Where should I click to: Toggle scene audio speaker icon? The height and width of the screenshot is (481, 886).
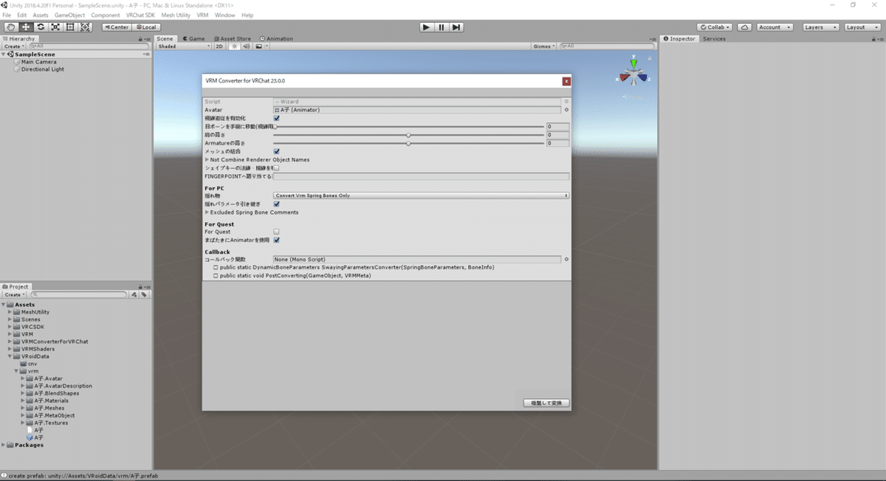click(246, 46)
